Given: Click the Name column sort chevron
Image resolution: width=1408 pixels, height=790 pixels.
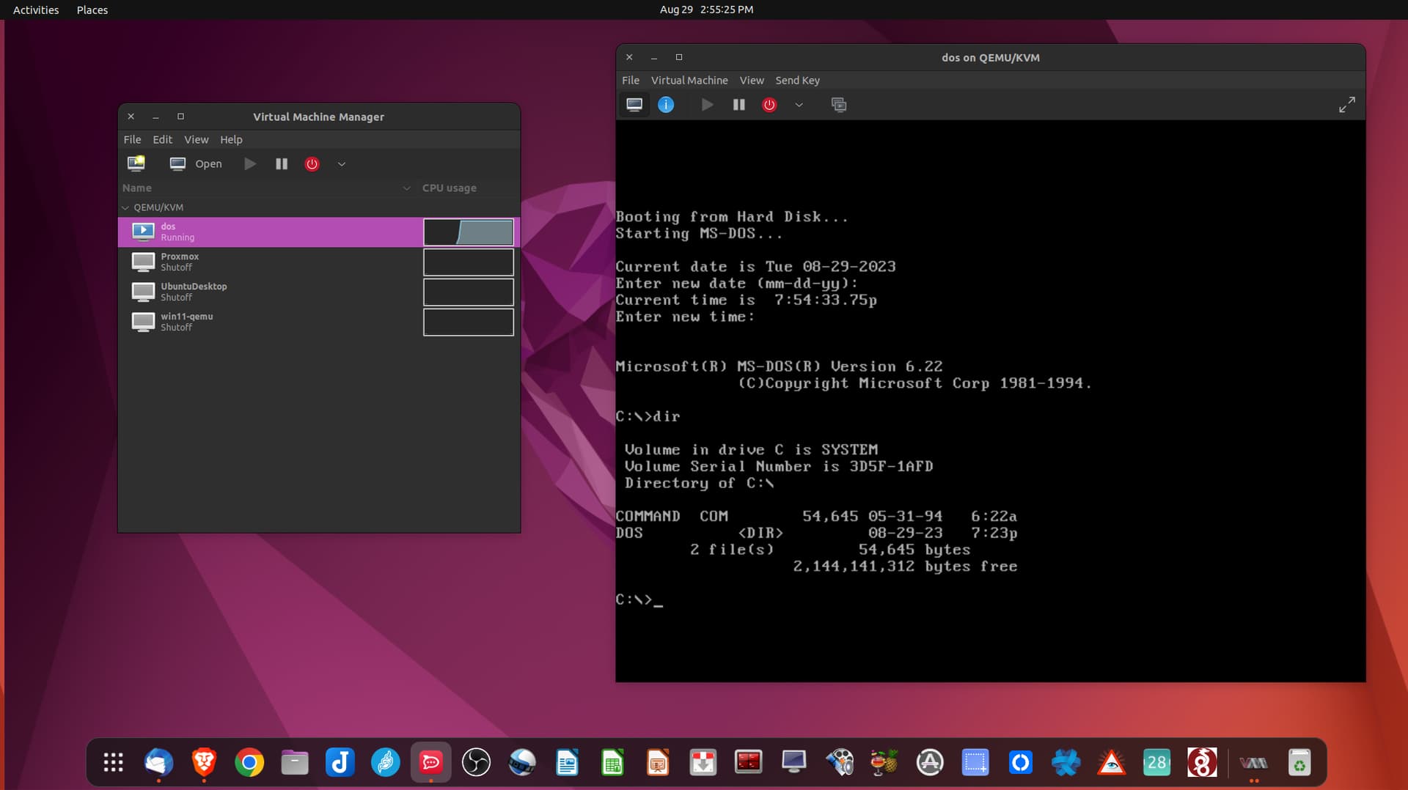Looking at the screenshot, I should tap(407, 188).
